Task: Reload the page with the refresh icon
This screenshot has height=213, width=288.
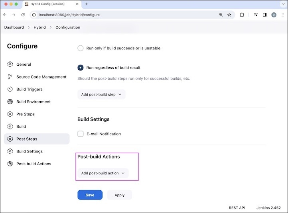Action: tap(23, 15)
